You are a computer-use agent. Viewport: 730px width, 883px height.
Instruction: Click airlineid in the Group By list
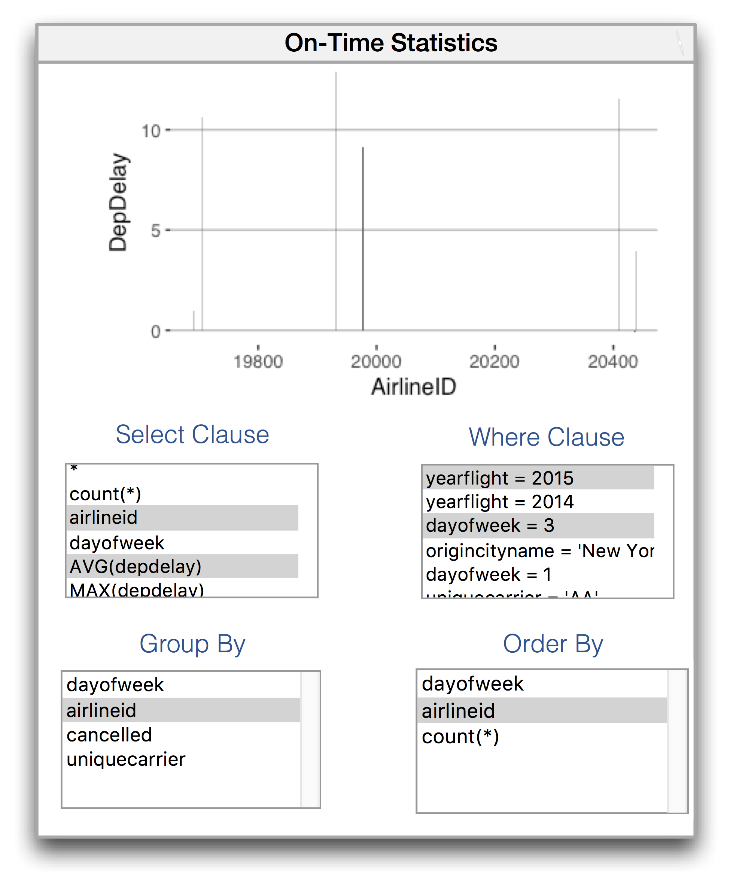(101, 711)
